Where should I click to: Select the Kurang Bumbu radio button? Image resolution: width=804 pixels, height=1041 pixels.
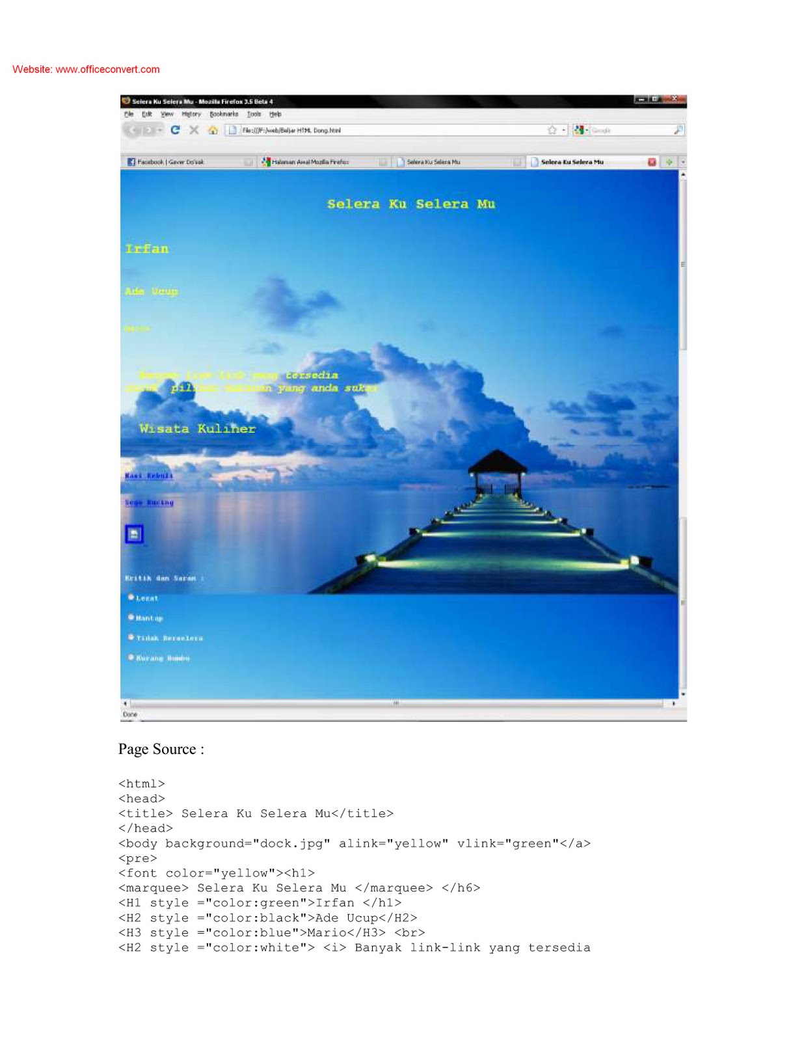coord(131,657)
